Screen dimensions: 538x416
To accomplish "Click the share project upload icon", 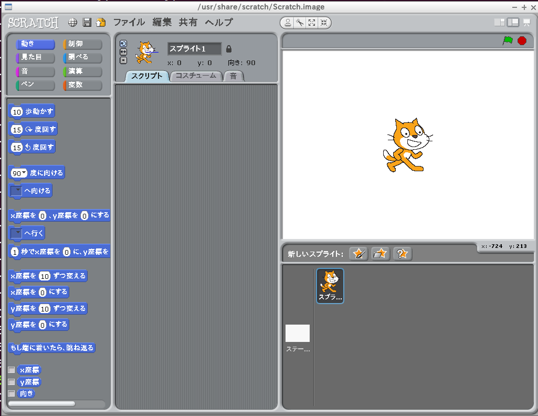I will 101,23.
